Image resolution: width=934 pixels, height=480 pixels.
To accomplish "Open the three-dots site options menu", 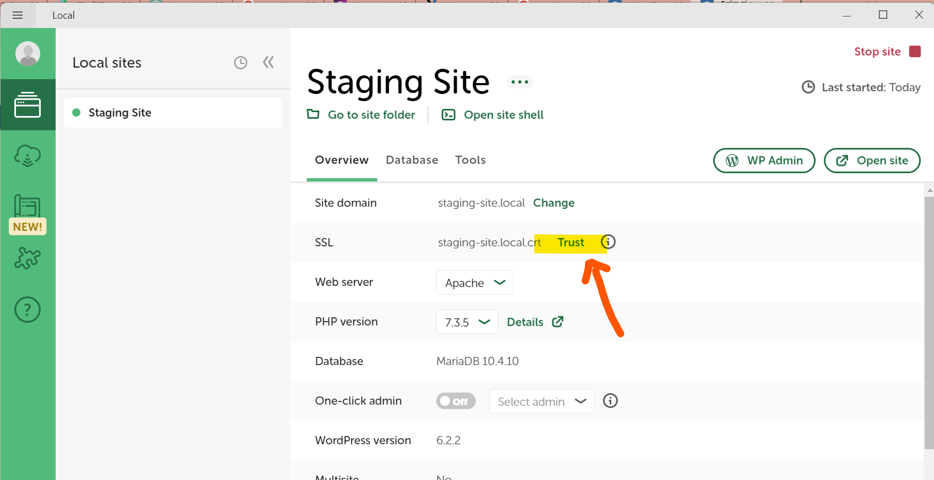I will 520,82.
